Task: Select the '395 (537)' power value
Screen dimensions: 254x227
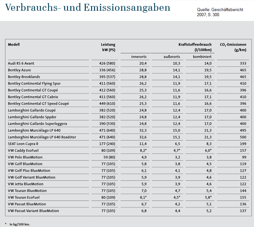Action: [107, 77]
